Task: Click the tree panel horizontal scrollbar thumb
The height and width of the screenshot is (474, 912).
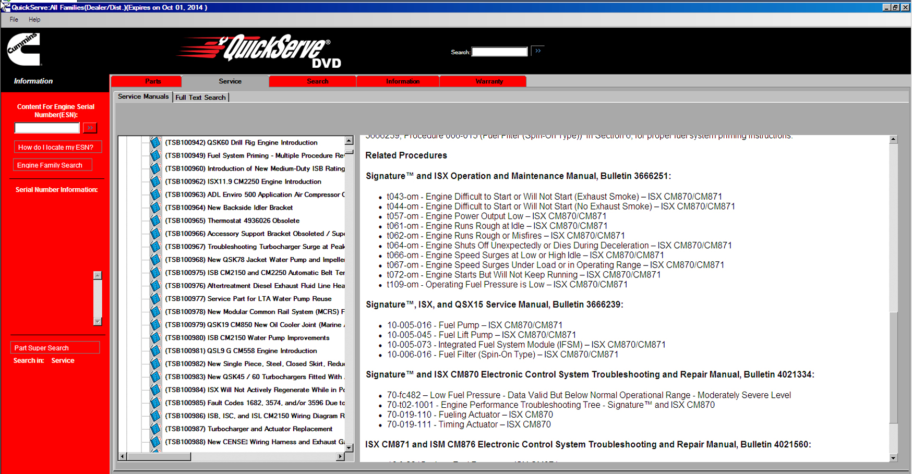Action: pos(159,457)
